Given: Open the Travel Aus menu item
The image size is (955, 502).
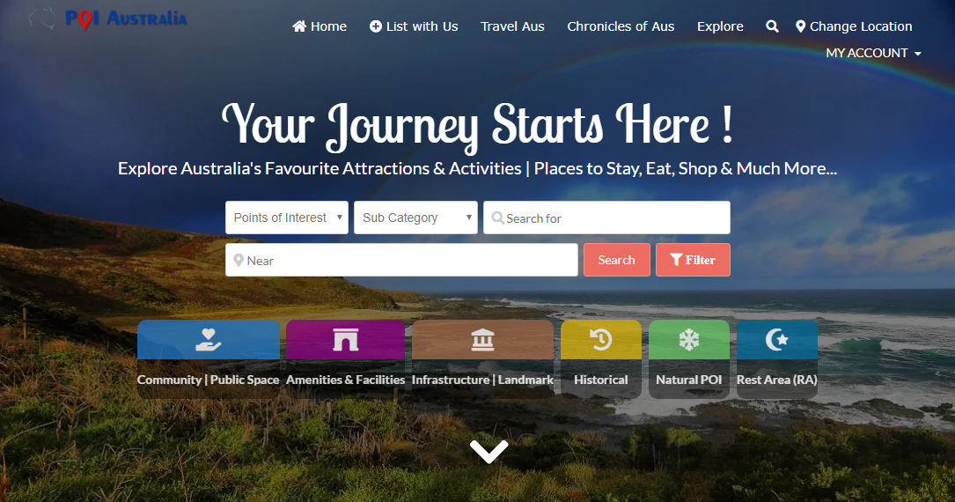Looking at the screenshot, I should (x=512, y=26).
